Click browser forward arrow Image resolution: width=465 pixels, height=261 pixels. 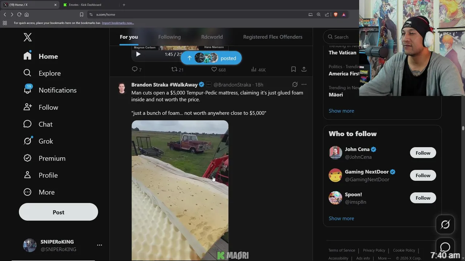[12, 14]
